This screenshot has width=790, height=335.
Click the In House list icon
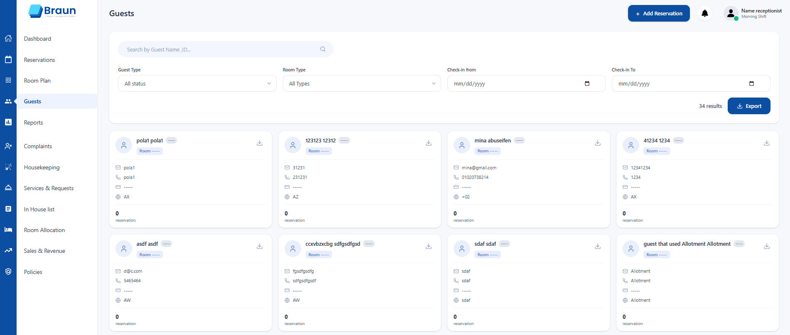8,209
